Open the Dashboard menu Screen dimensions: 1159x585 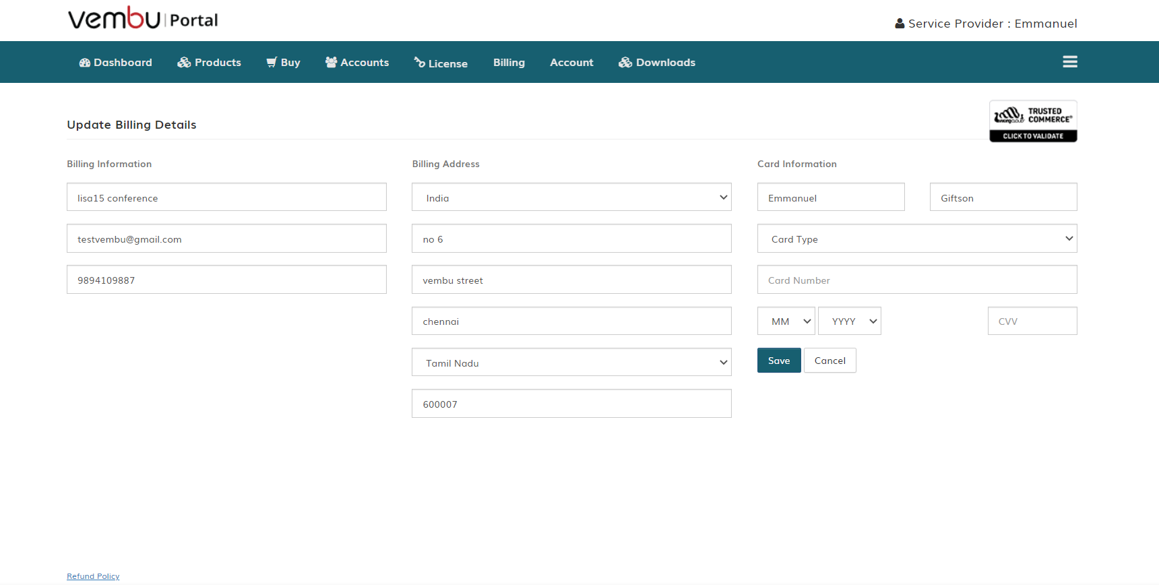[x=116, y=63]
